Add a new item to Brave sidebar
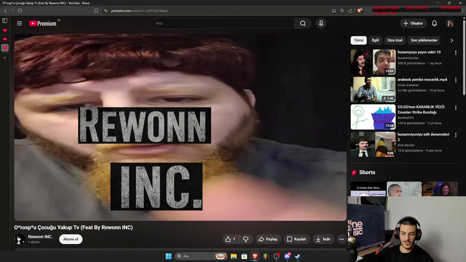 (x=5, y=57)
